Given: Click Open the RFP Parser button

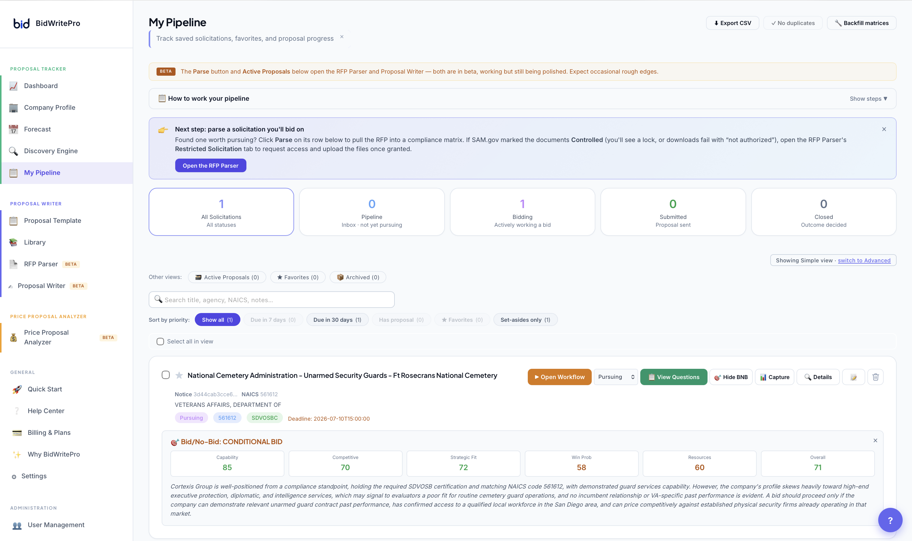Looking at the screenshot, I should tap(211, 166).
